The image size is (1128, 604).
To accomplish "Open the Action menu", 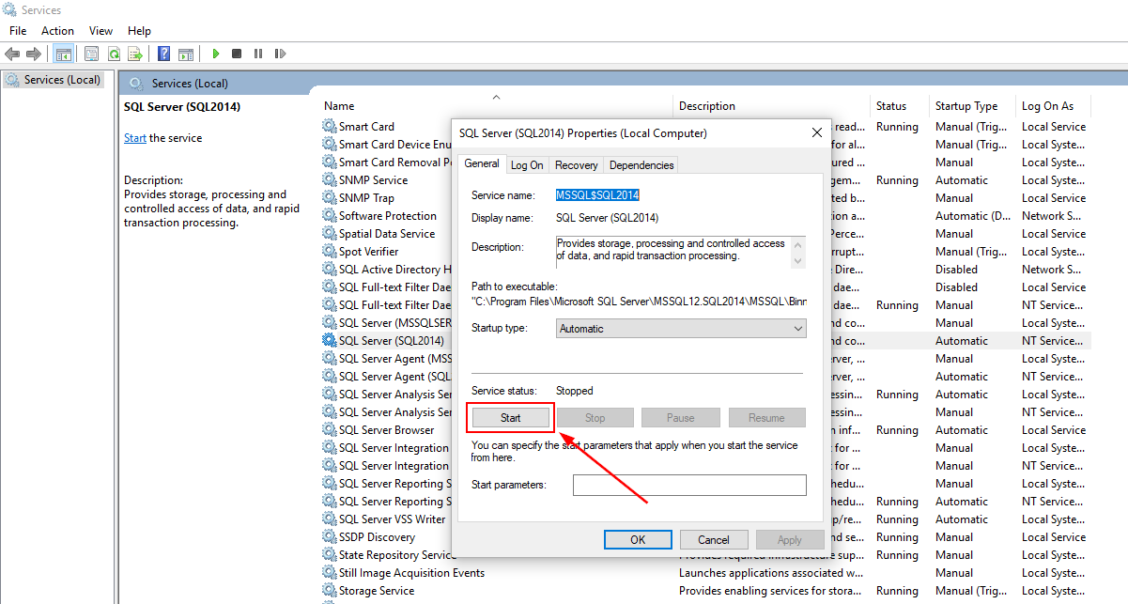I will (57, 31).
